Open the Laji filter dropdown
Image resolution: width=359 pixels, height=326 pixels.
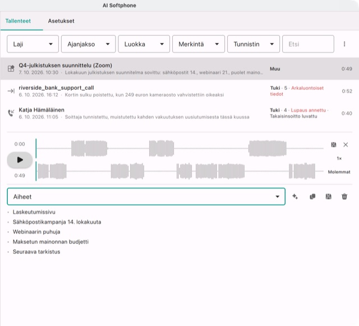(33, 44)
